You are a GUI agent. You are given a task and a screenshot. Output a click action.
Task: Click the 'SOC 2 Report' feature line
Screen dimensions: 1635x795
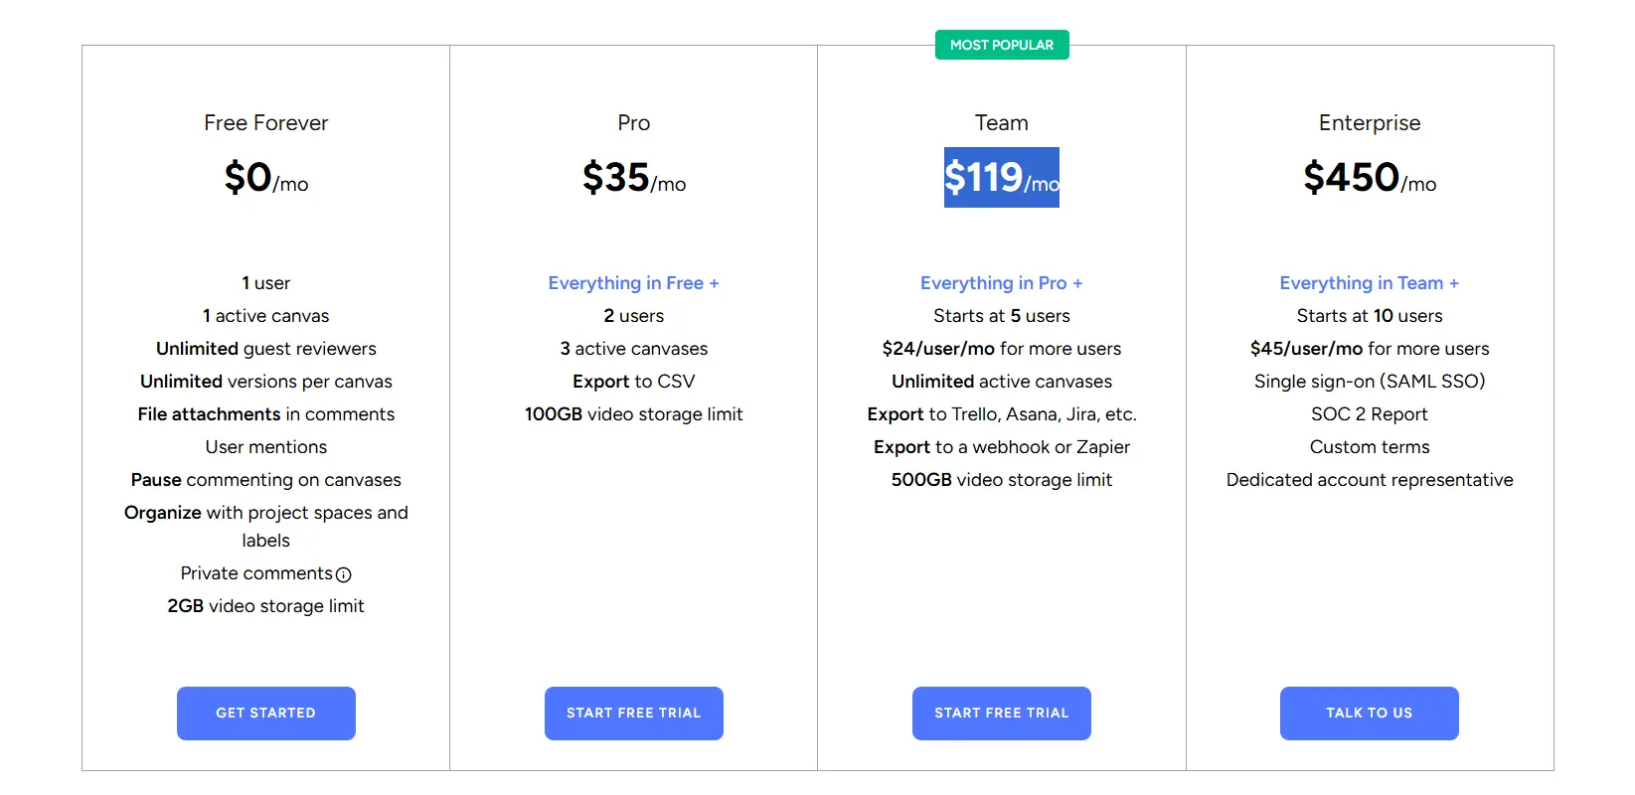click(x=1369, y=414)
